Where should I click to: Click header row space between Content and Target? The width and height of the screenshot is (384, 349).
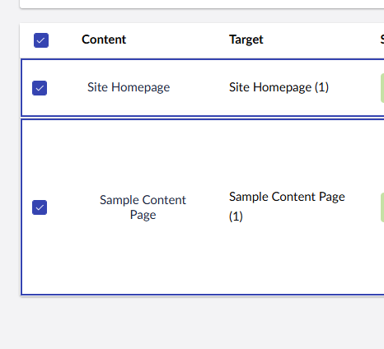point(177,40)
